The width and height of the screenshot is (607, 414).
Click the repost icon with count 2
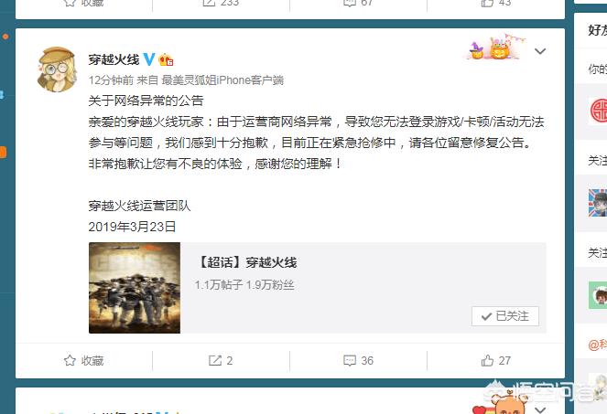pyautogui.click(x=214, y=360)
